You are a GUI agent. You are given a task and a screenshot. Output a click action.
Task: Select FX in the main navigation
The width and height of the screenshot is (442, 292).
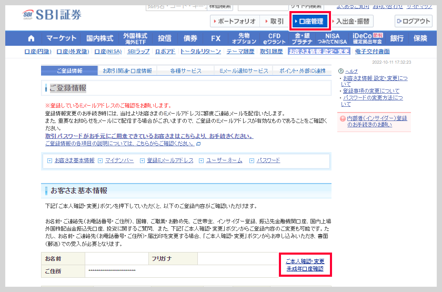tap(216, 38)
